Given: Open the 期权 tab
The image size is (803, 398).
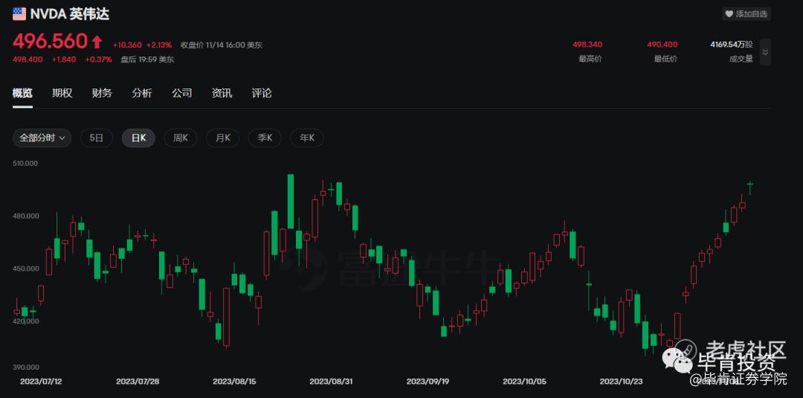Looking at the screenshot, I should click(62, 93).
